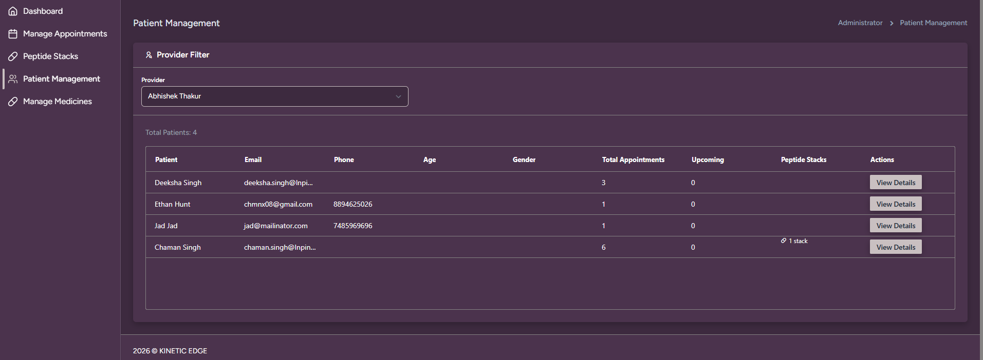The image size is (983, 360).
Task: View details for Deeksha Singh
Action: point(896,183)
